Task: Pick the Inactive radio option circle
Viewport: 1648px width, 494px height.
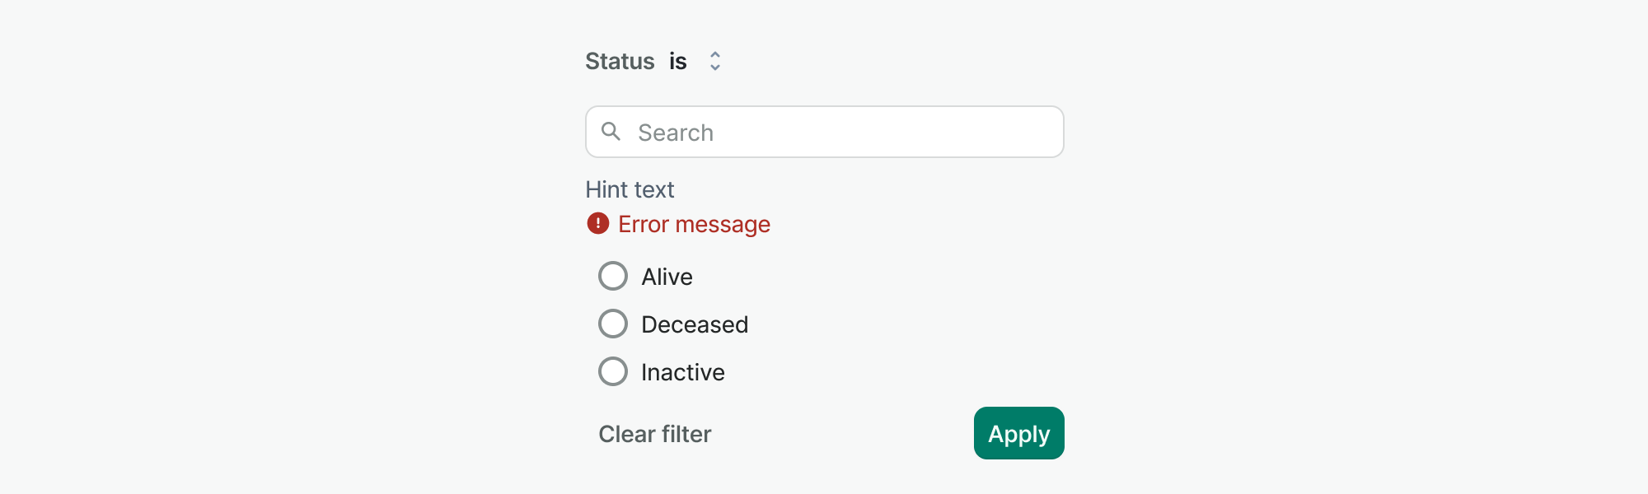Action: tap(613, 372)
